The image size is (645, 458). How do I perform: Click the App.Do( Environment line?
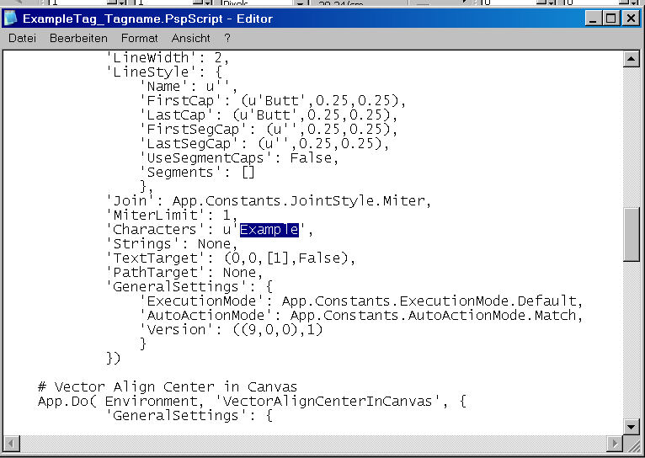click(252, 402)
